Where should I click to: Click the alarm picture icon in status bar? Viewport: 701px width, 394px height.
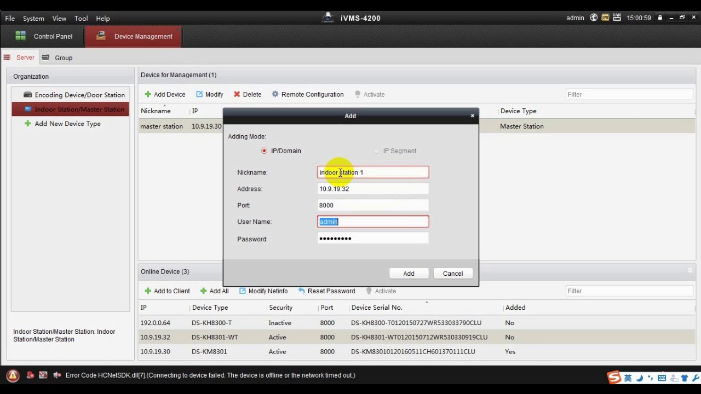click(x=43, y=375)
